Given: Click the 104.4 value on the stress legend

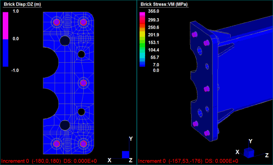Looking at the screenshot, I should point(153,50).
